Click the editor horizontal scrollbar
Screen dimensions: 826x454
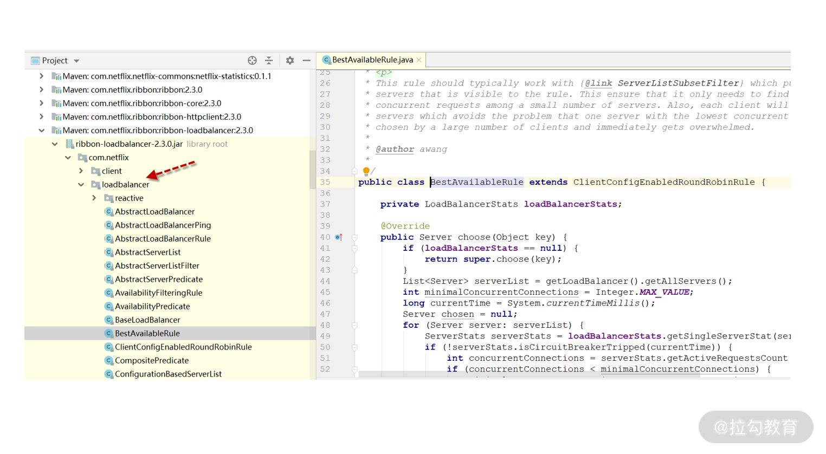(528, 375)
